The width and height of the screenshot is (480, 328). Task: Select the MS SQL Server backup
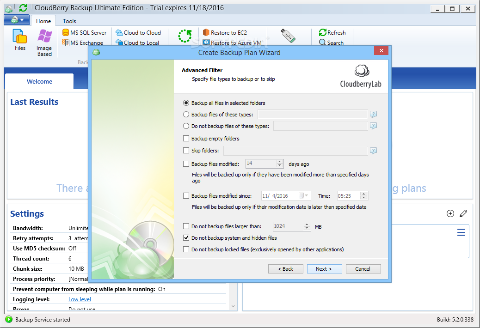[x=84, y=32]
